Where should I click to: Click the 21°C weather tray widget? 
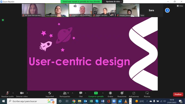coord(140,101)
